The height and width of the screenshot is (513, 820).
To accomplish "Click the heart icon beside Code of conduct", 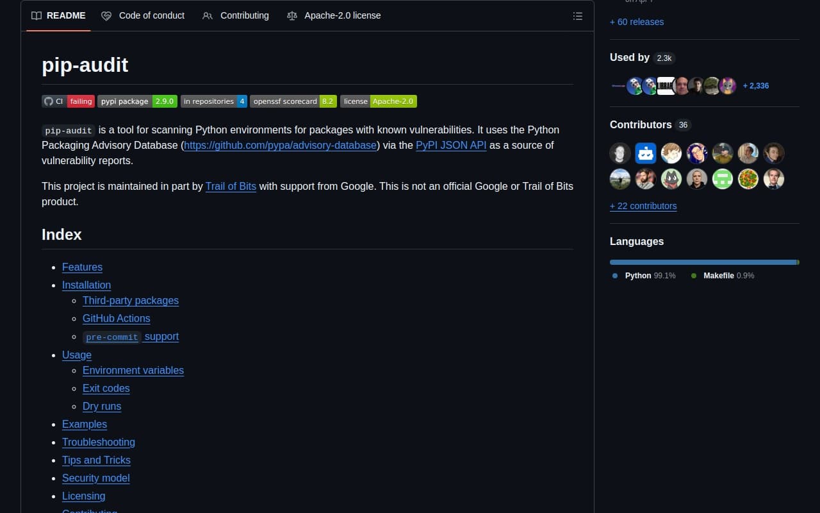I will point(106,15).
